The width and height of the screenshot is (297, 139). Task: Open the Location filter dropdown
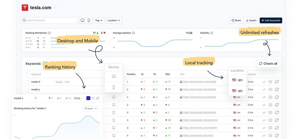pyautogui.click(x=114, y=21)
